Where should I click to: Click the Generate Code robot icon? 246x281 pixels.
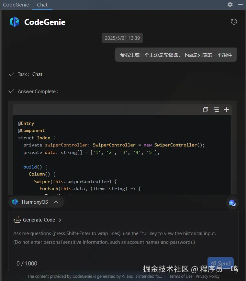pos(17,220)
